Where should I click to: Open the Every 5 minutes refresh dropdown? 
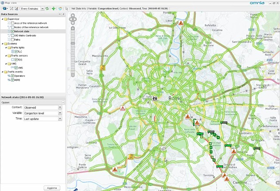(43, 8)
